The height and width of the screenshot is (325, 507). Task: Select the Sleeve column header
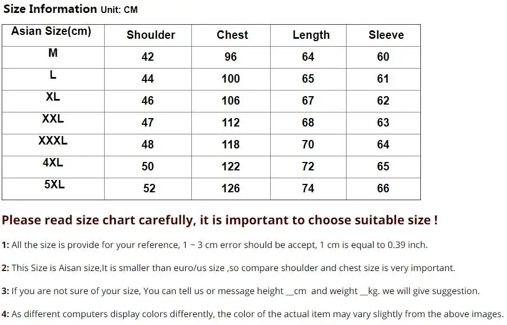pyautogui.click(x=386, y=35)
